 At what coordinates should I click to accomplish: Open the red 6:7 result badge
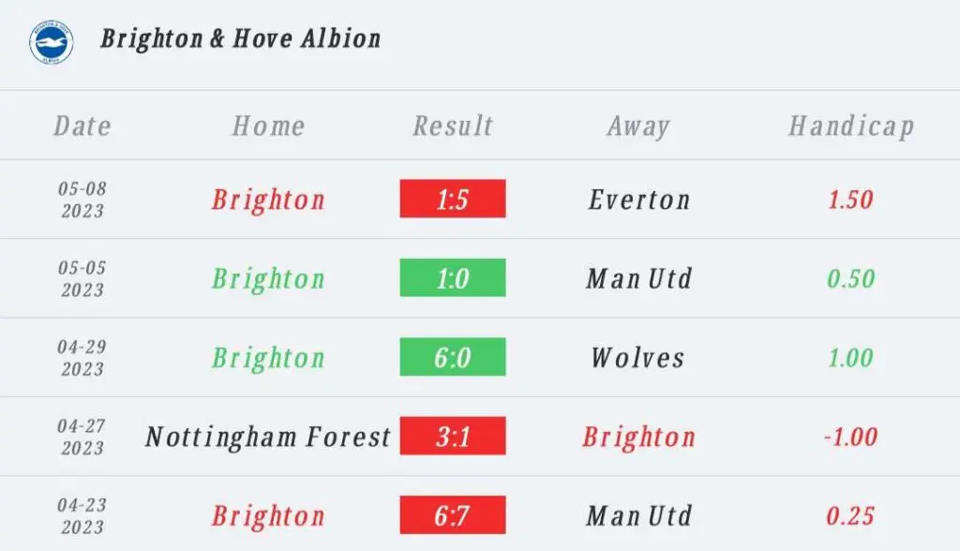coord(453,514)
